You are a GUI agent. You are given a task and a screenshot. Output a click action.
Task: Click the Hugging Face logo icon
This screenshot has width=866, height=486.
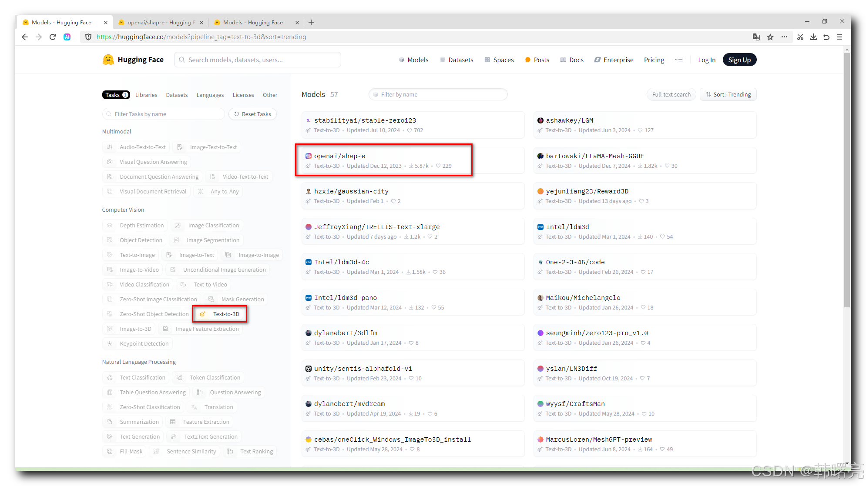[108, 60]
